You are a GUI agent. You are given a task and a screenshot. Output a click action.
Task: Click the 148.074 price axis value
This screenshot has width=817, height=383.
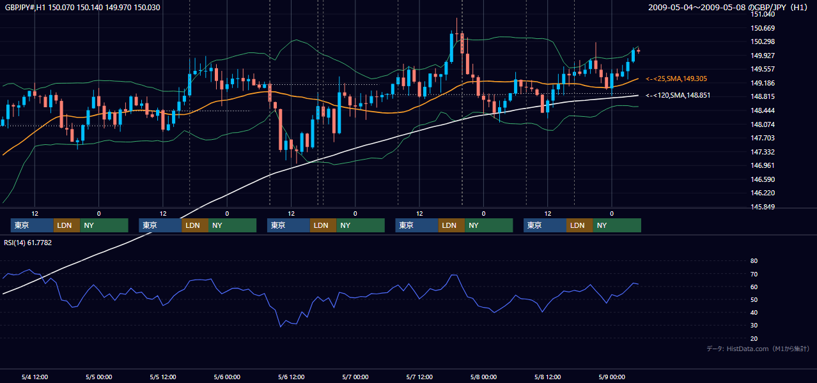click(763, 124)
